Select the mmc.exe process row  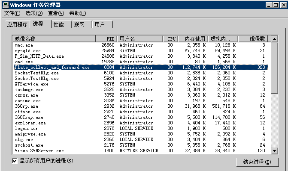click(141, 45)
